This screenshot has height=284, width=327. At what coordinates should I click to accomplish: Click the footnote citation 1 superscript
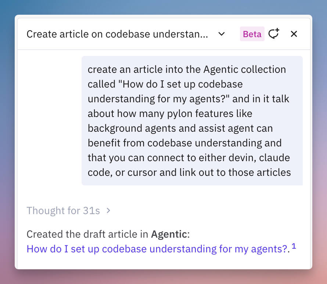[x=294, y=246]
